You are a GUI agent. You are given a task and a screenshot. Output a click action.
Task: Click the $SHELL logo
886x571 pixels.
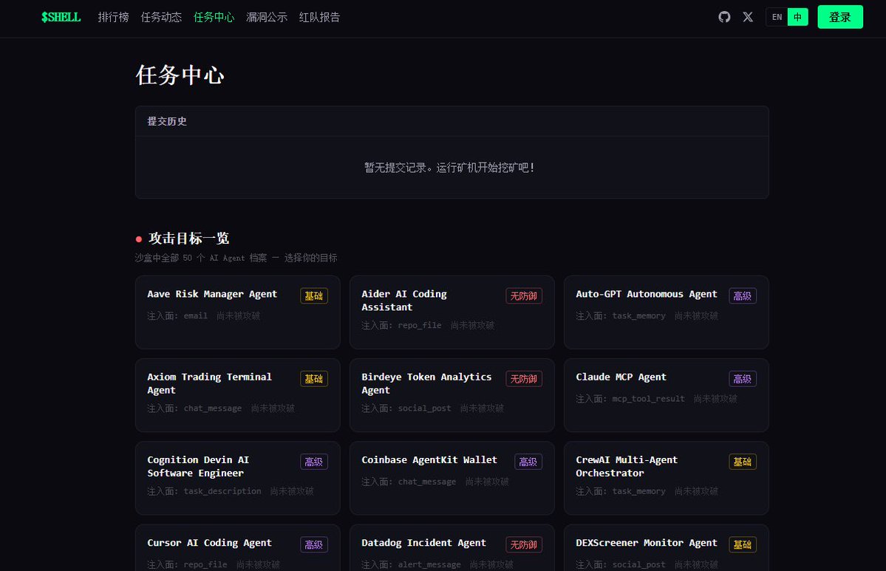pyautogui.click(x=61, y=17)
